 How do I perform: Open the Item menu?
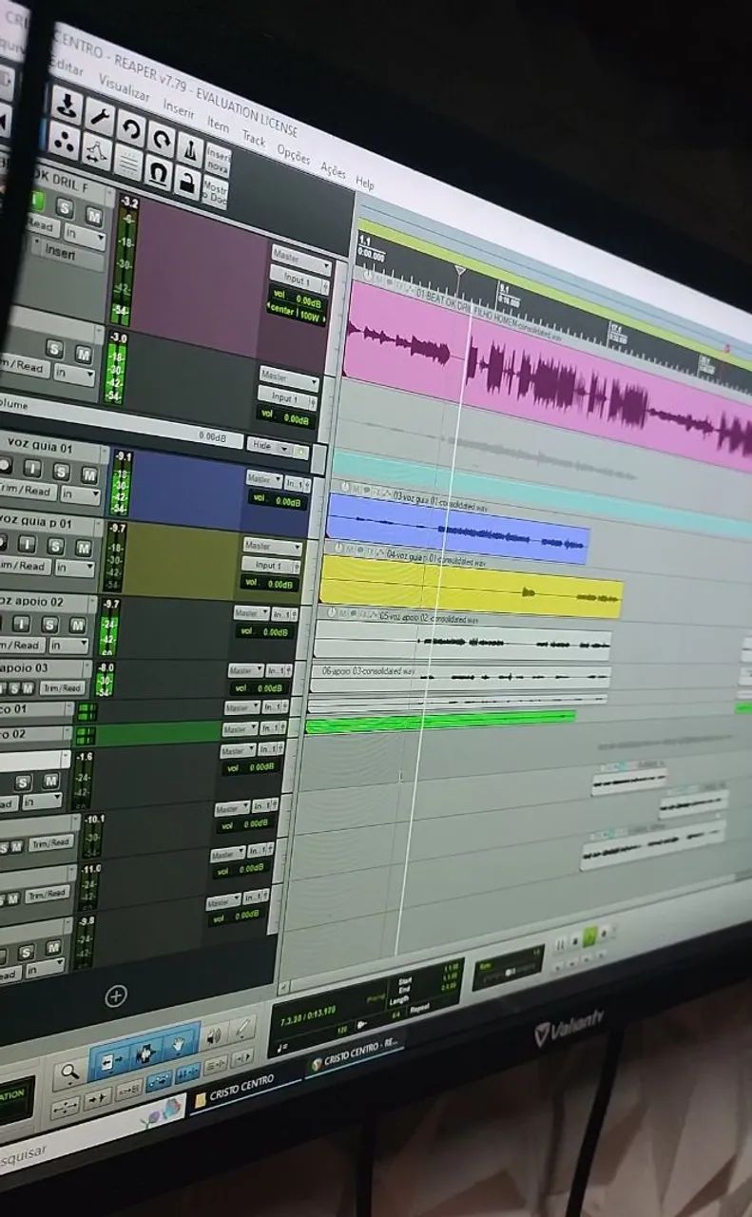[219, 124]
